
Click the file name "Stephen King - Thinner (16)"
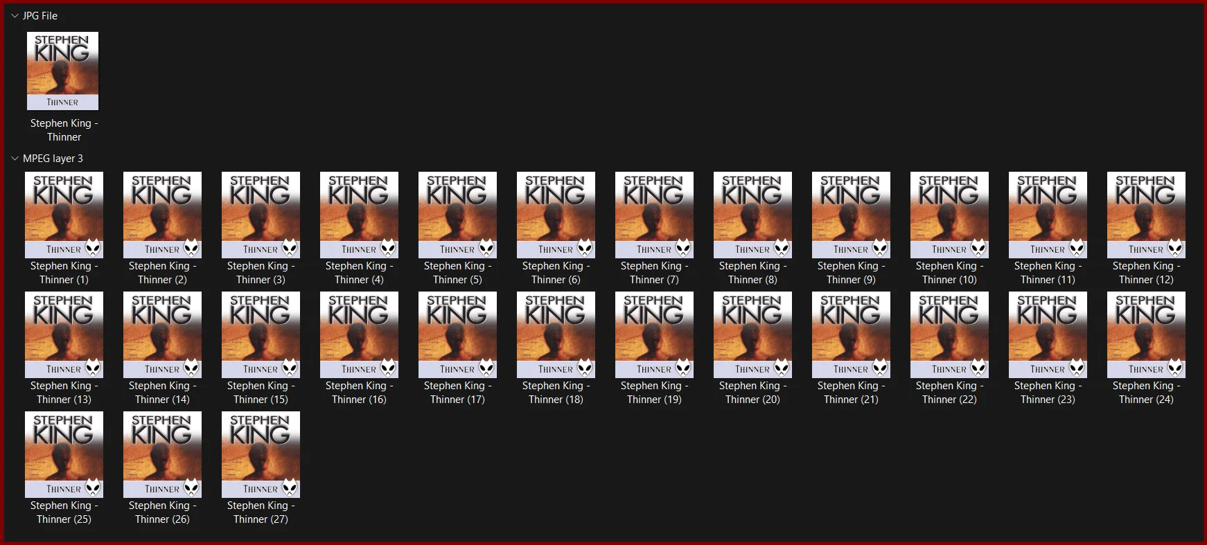[359, 393]
